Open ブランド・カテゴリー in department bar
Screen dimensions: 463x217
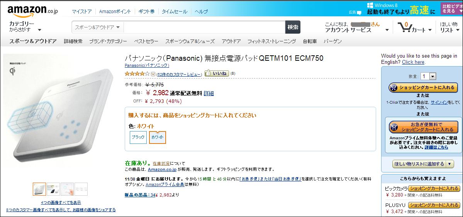click(108, 41)
